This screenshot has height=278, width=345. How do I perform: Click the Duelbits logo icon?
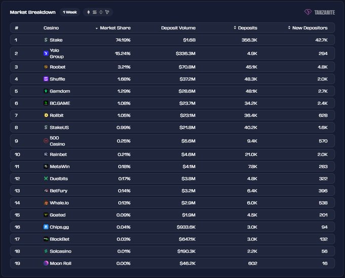tap(46, 179)
